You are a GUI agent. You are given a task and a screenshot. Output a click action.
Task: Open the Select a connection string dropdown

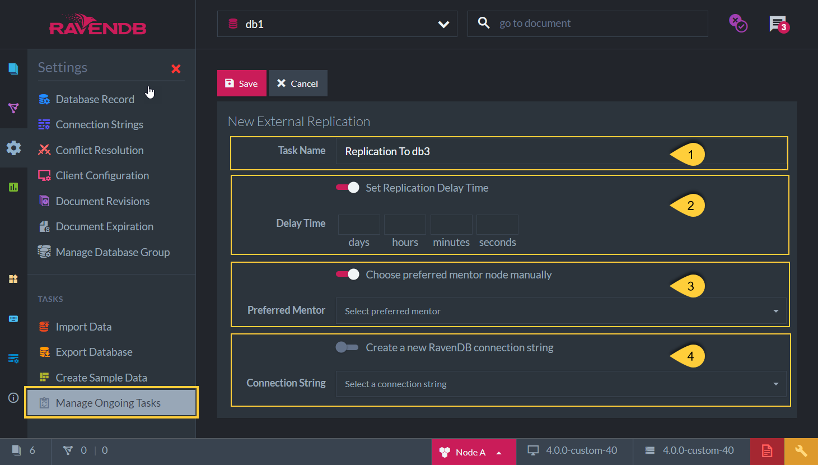pos(561,384)
